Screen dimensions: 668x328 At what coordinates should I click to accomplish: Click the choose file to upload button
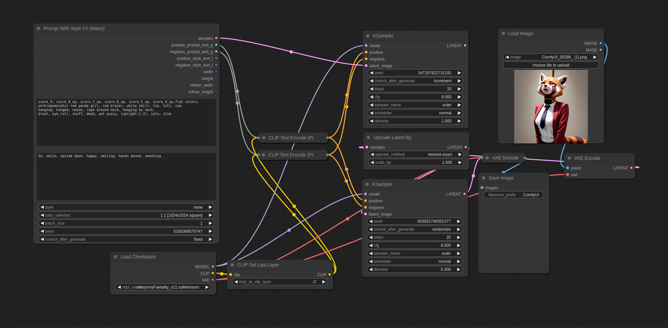point(551,65)
